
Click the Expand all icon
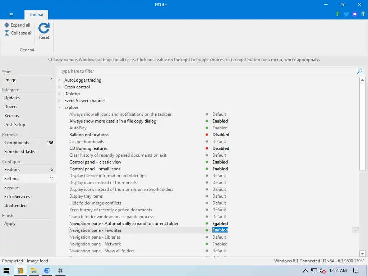coord(6,25)
